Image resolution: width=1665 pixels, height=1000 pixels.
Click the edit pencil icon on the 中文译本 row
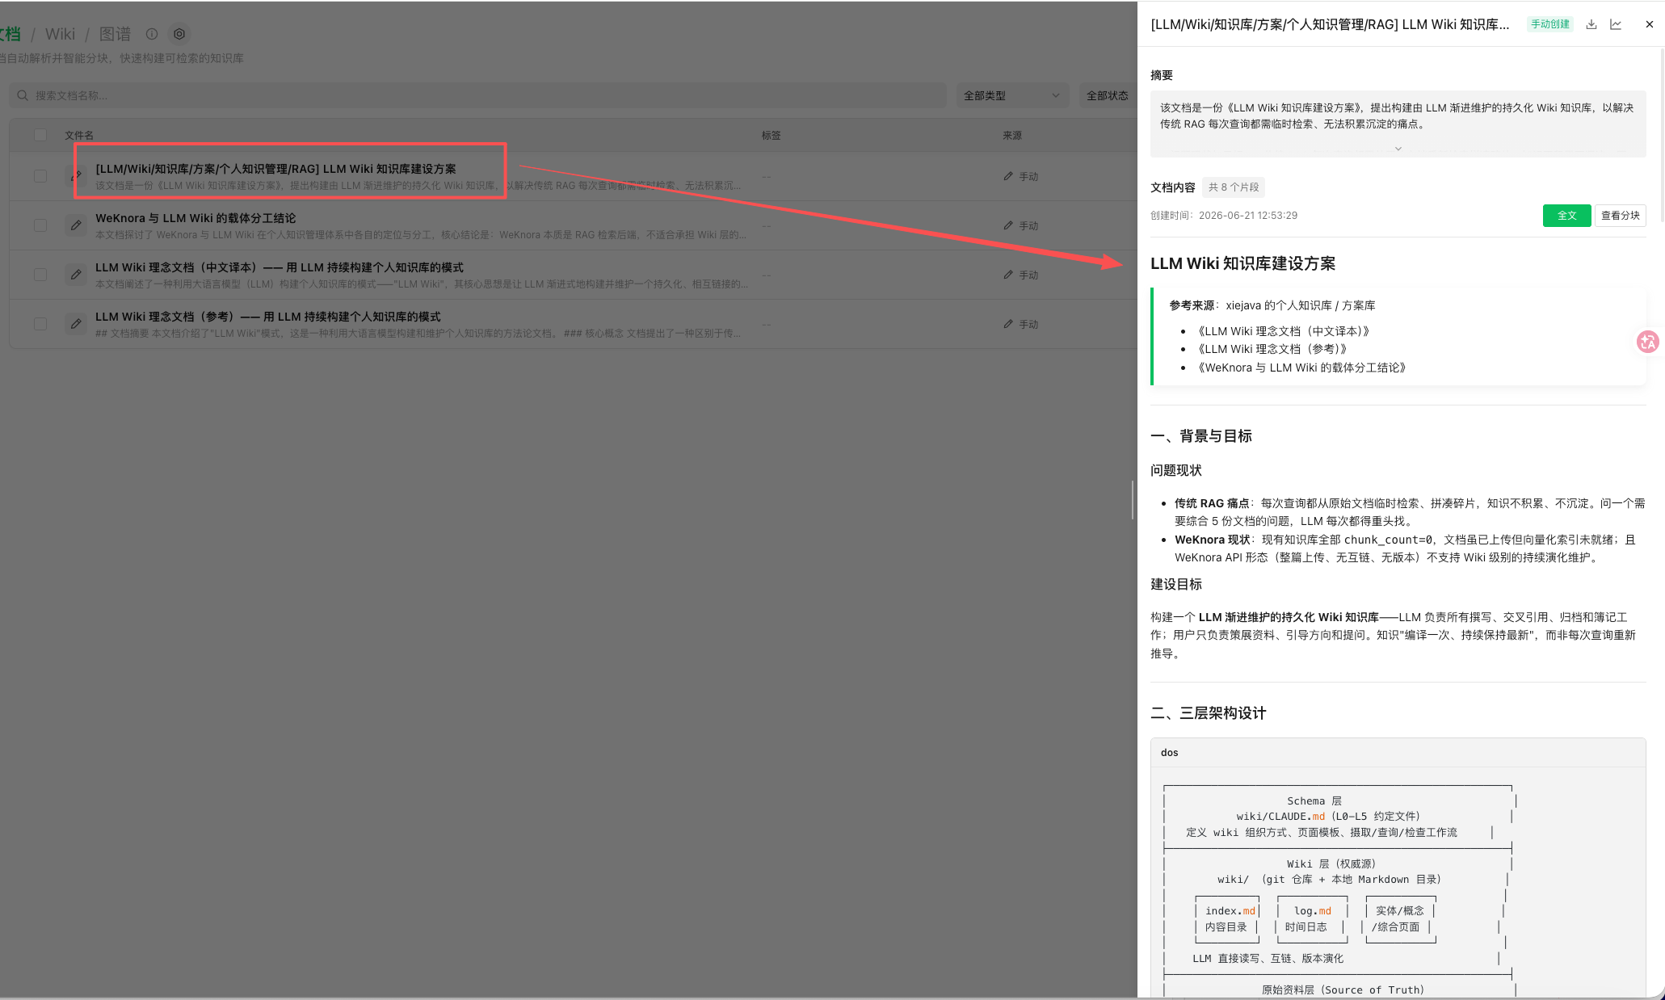[x=76, y=275]
